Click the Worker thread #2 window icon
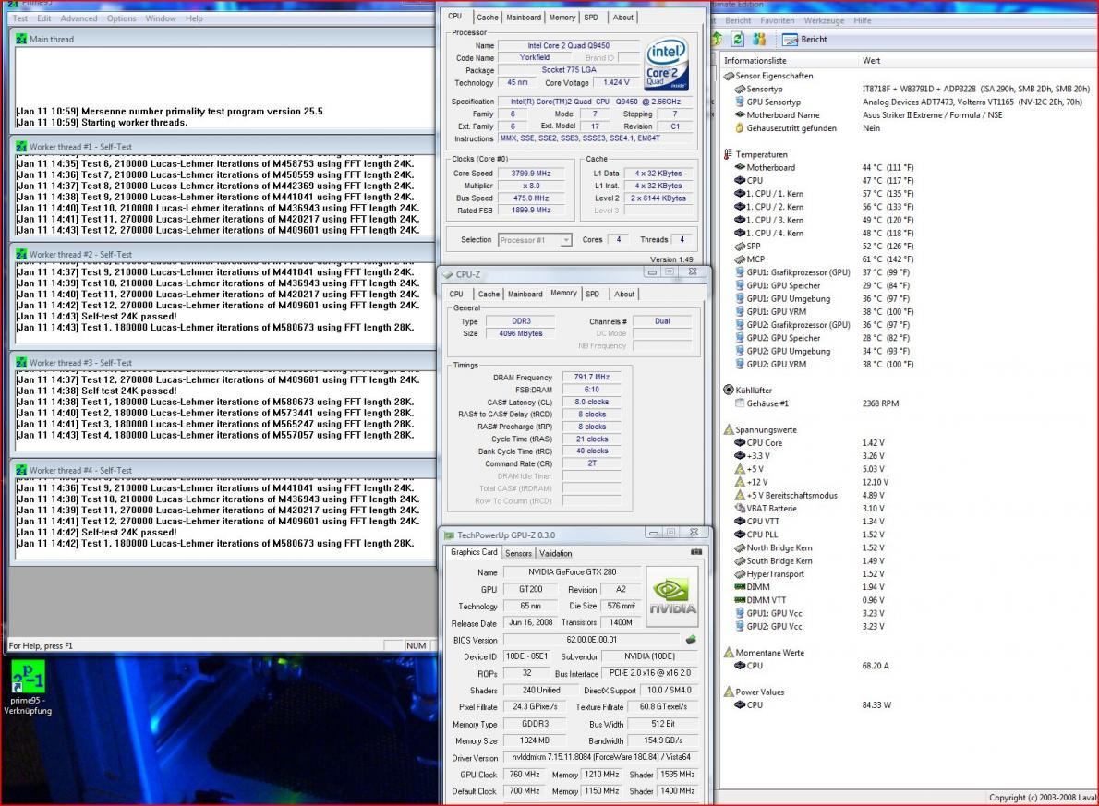Screen dimensions: 1099x806 coord(21,255)
